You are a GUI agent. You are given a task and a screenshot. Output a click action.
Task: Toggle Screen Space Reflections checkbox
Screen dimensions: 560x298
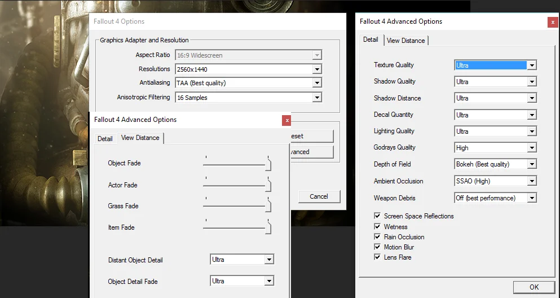[377, 216]
